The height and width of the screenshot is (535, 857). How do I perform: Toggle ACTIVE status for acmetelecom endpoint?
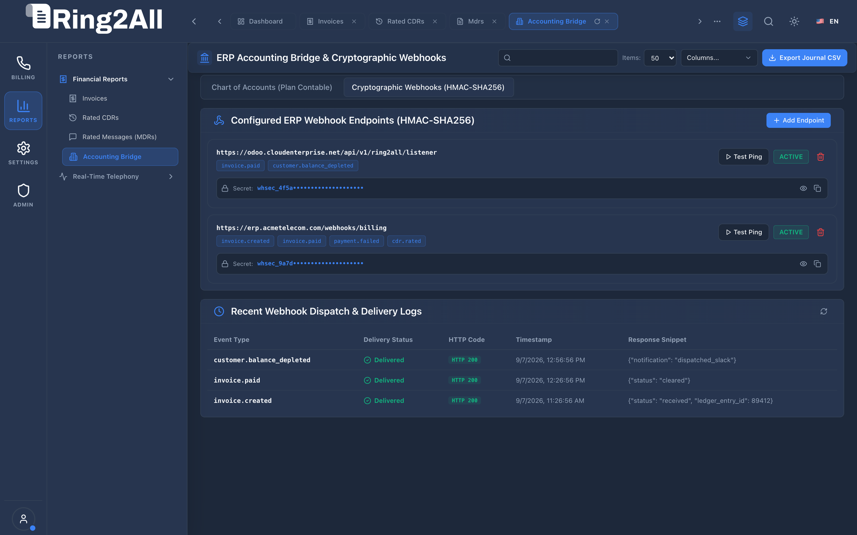pyautogui.click(x=791, y=232)
